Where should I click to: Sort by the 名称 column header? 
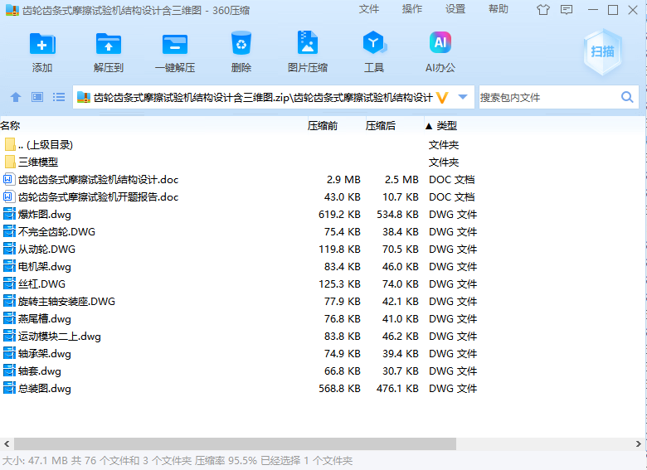(x=10, y=126)
